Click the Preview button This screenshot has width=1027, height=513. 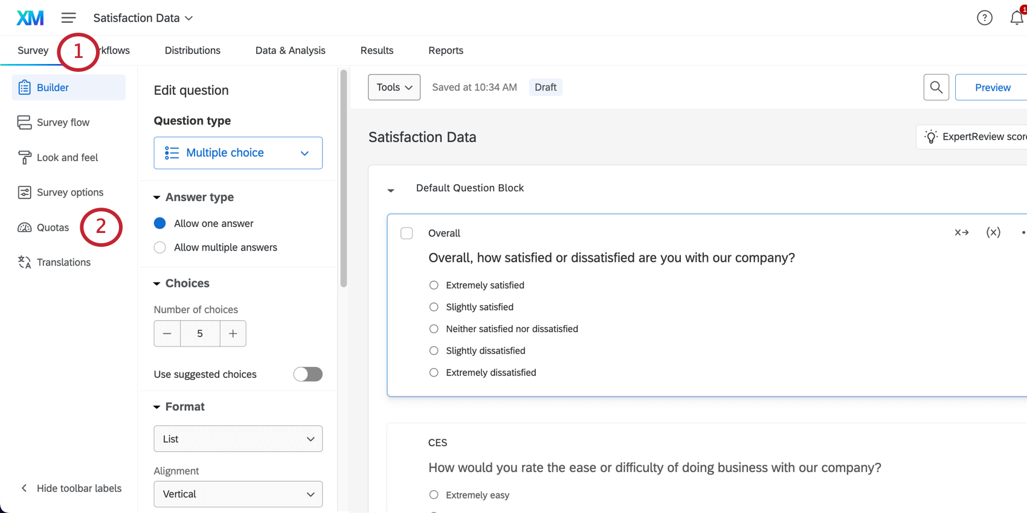992,88
